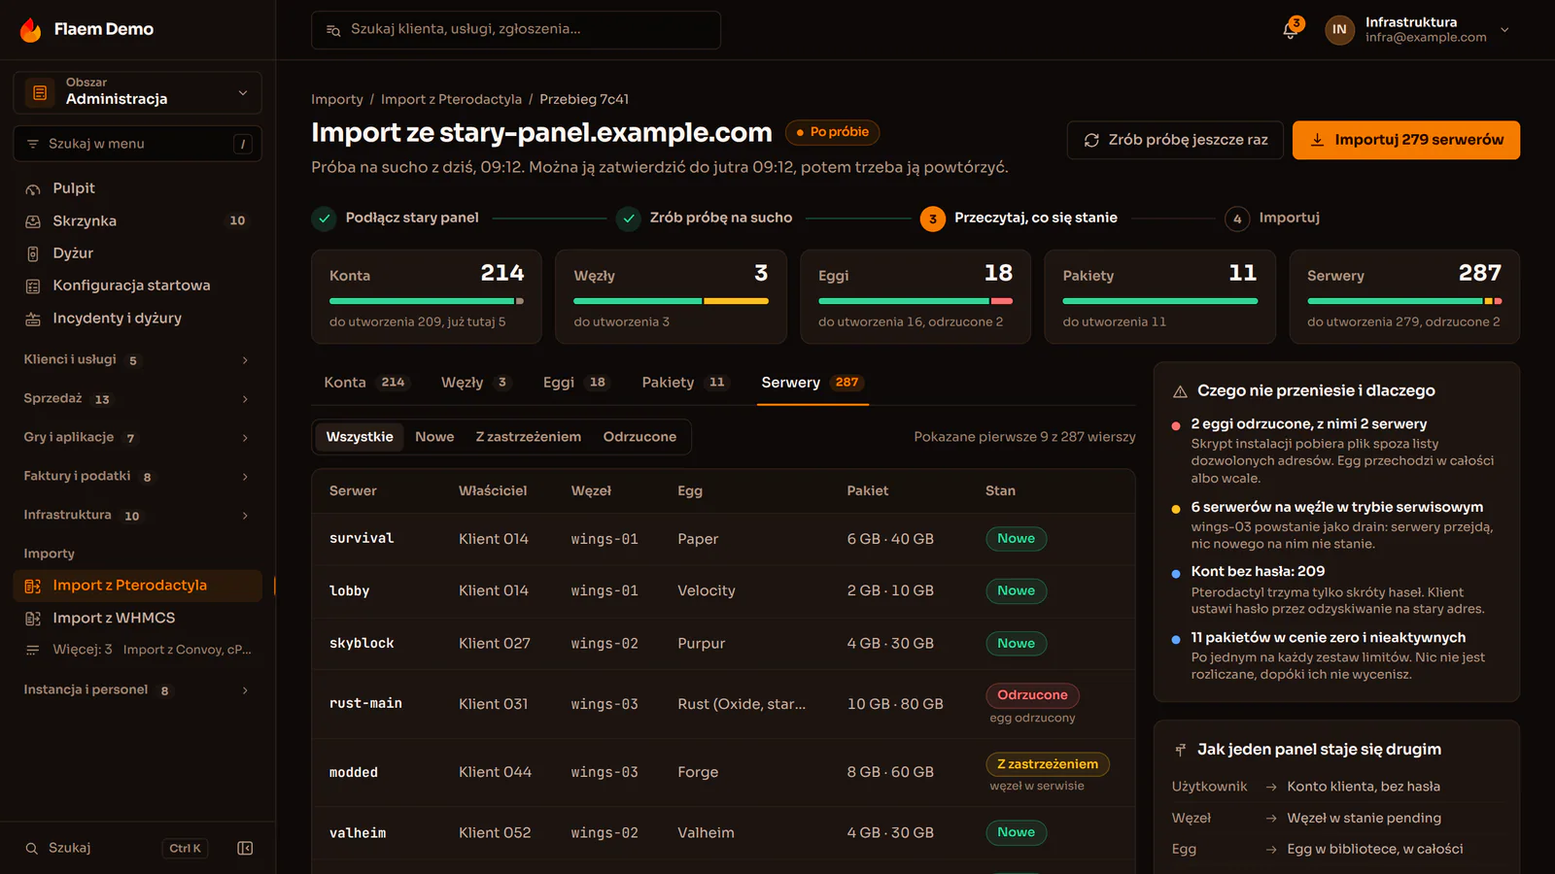The image size is (1555, 874).
Task: Filter table by Odrzucone
Action: pos(639,437)
